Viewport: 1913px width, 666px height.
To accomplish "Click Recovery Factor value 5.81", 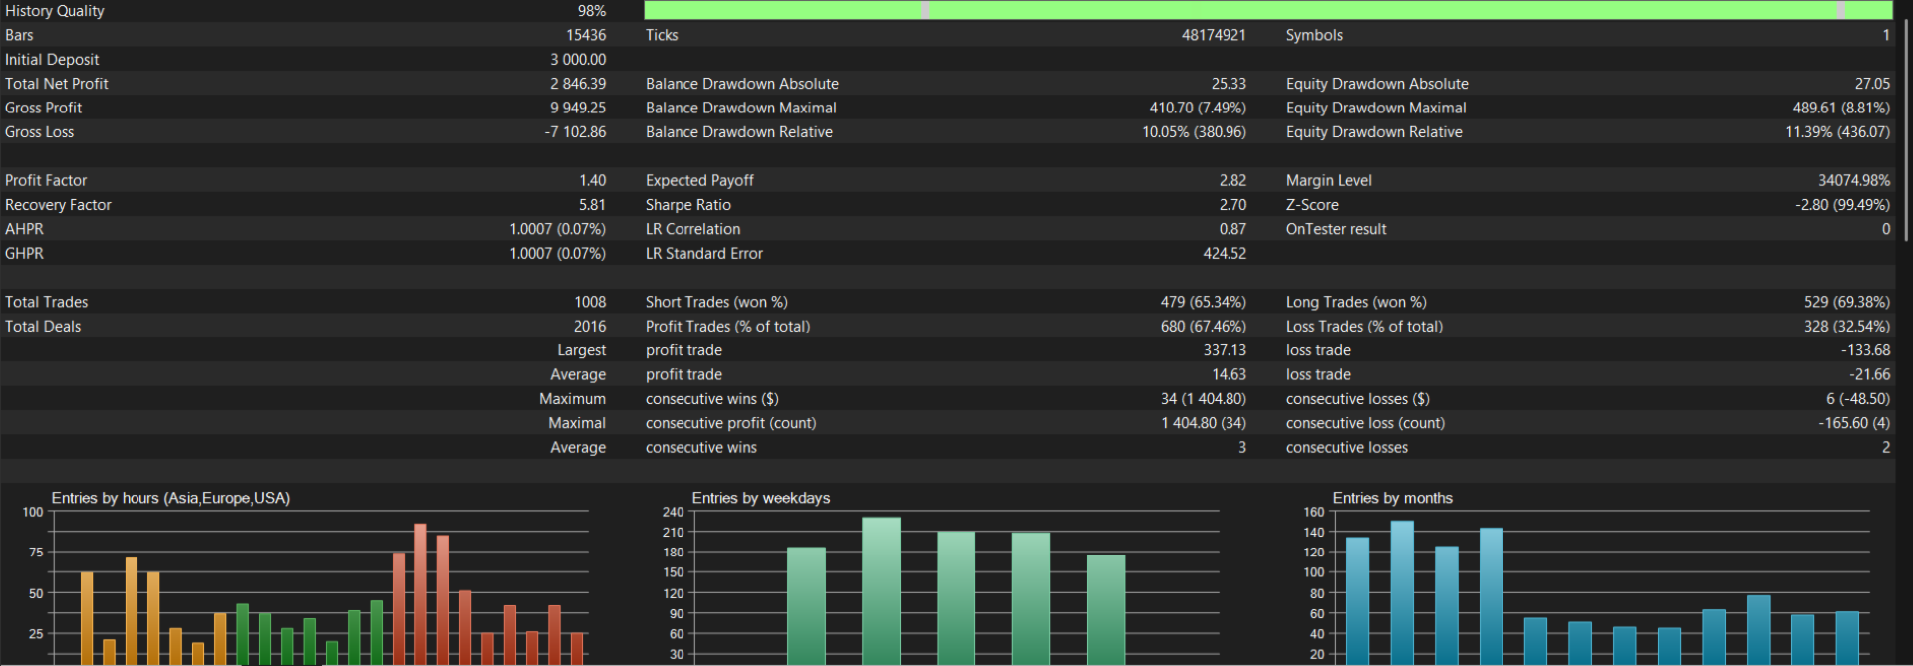I will pyautogui.click(x=592, y=205).
